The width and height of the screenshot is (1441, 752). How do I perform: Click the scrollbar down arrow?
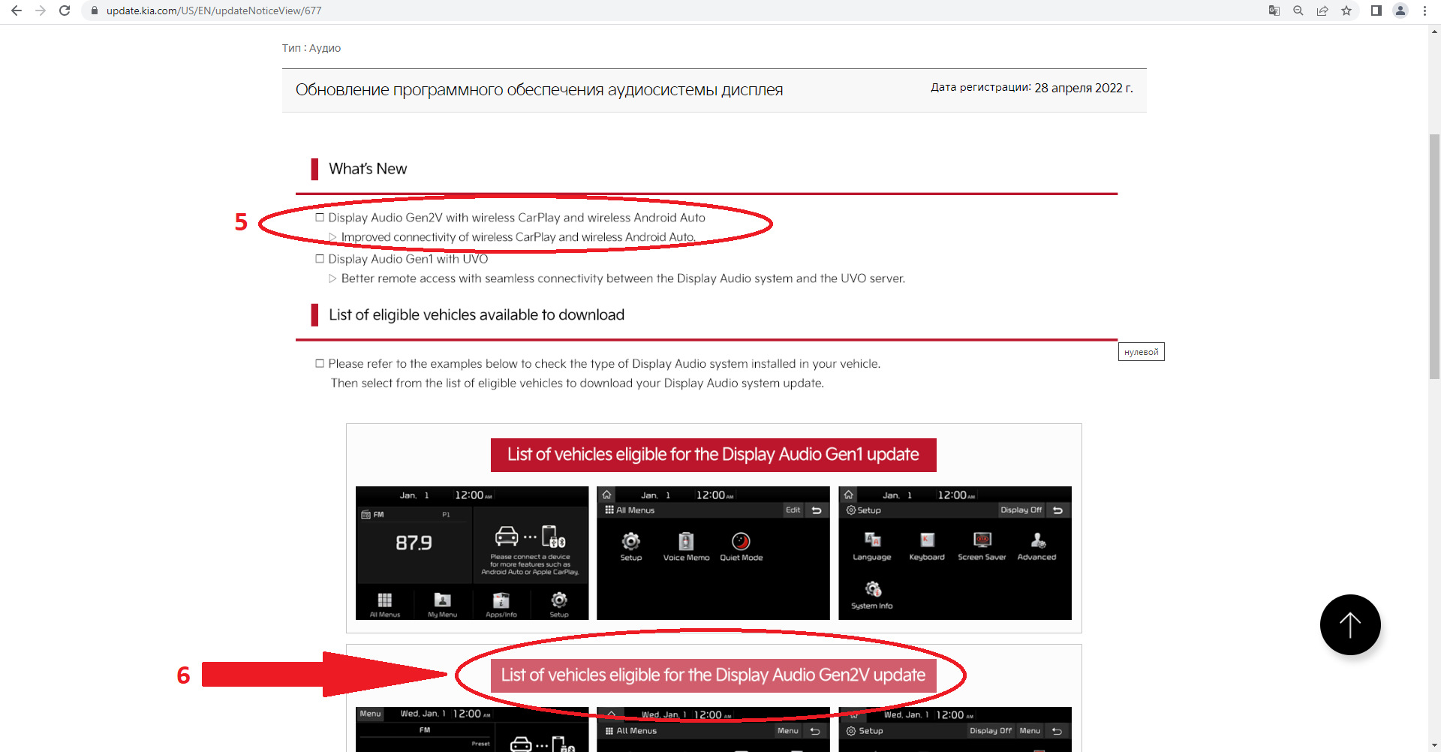coord(1435,746)
